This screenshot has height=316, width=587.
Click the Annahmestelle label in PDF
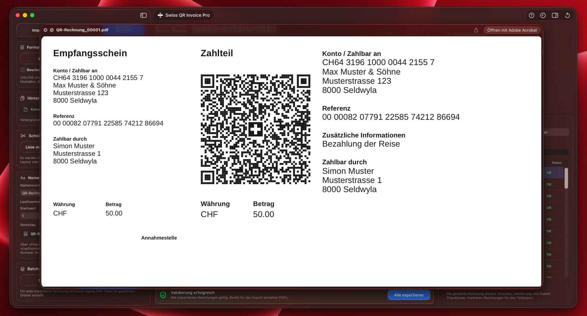pos(159,238)
